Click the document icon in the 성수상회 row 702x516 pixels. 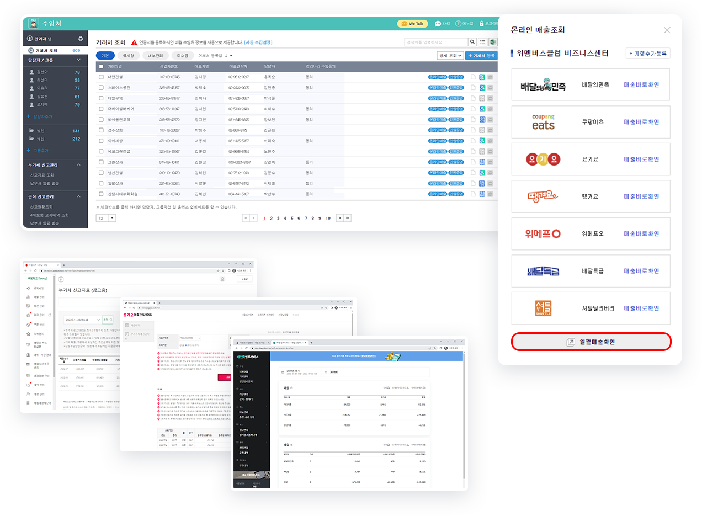coord(473,130)
